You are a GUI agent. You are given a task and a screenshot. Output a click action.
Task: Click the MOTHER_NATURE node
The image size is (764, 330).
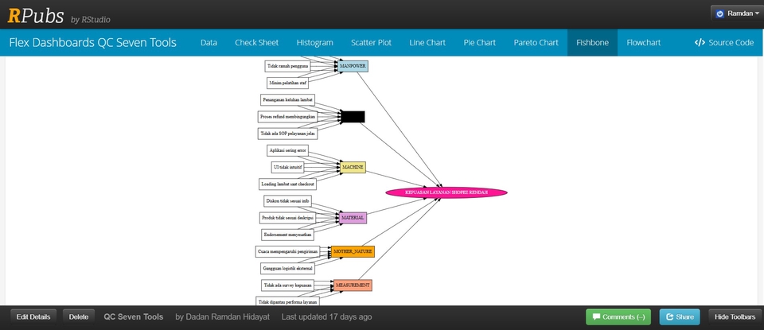353,251
